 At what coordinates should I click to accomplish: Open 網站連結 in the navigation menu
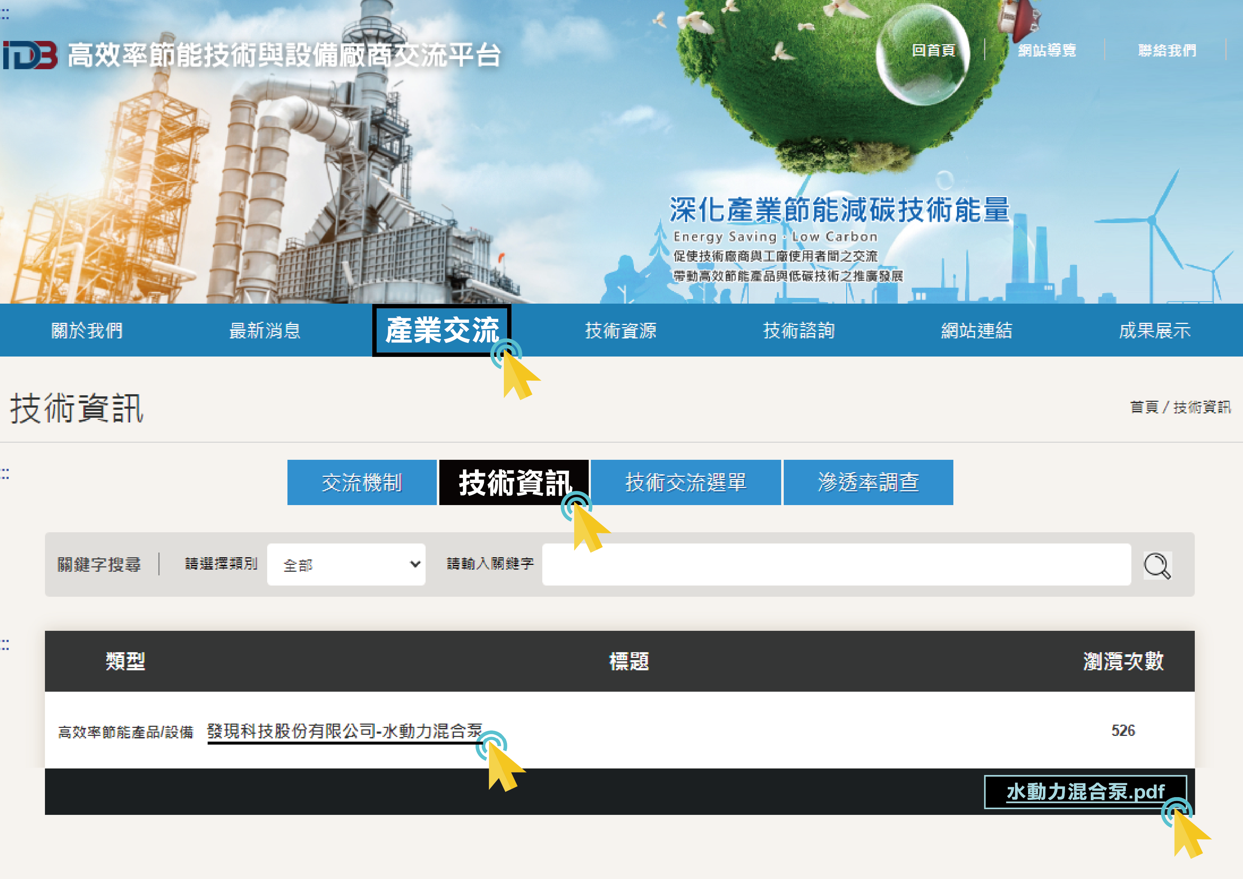(976, 330)
